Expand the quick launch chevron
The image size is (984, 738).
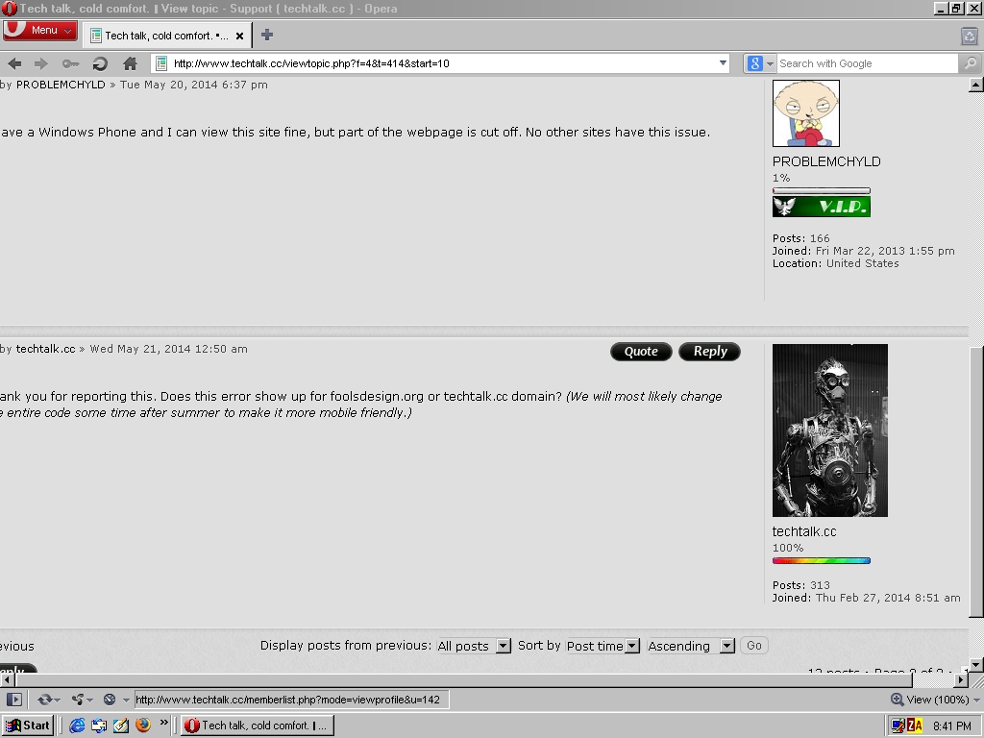[x=163, y=723]
